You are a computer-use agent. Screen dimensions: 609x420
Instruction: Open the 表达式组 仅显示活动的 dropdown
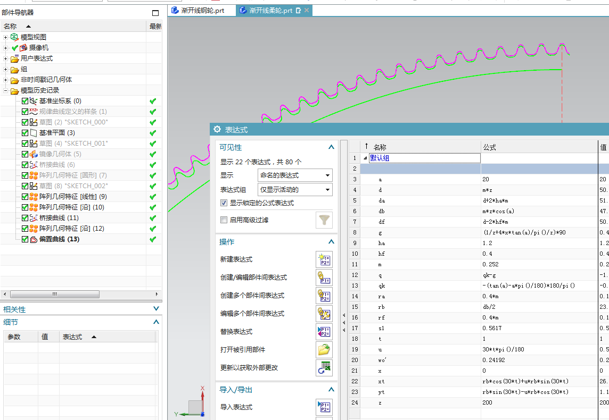click(295, 190)
